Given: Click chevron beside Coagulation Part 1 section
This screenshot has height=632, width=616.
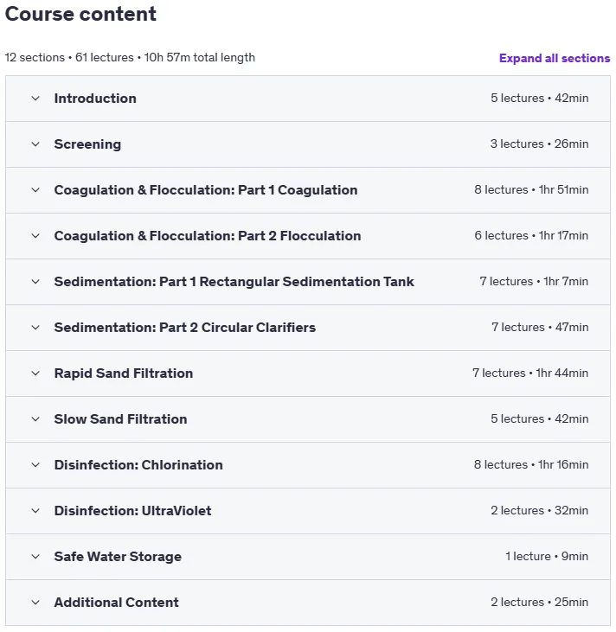Looking at the screenshot, I should 35,190.
